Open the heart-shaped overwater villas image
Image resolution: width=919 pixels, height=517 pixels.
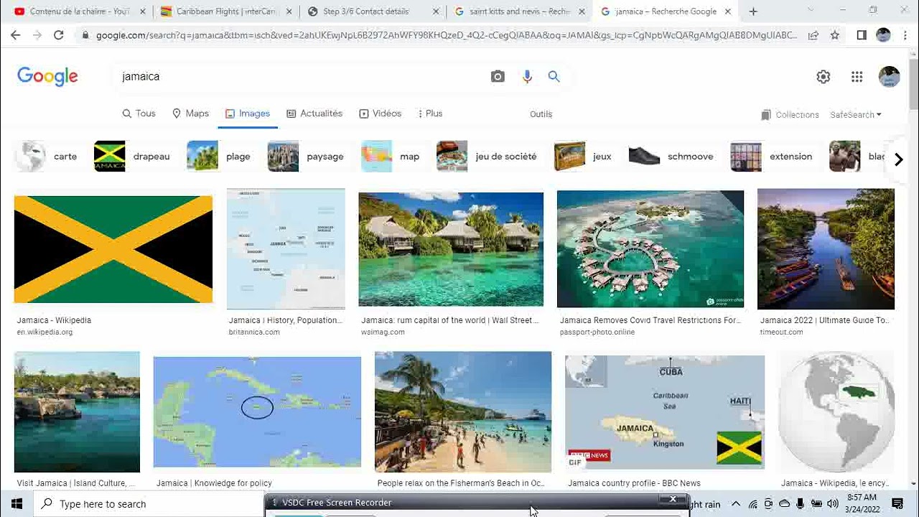[x=650, y=249]
